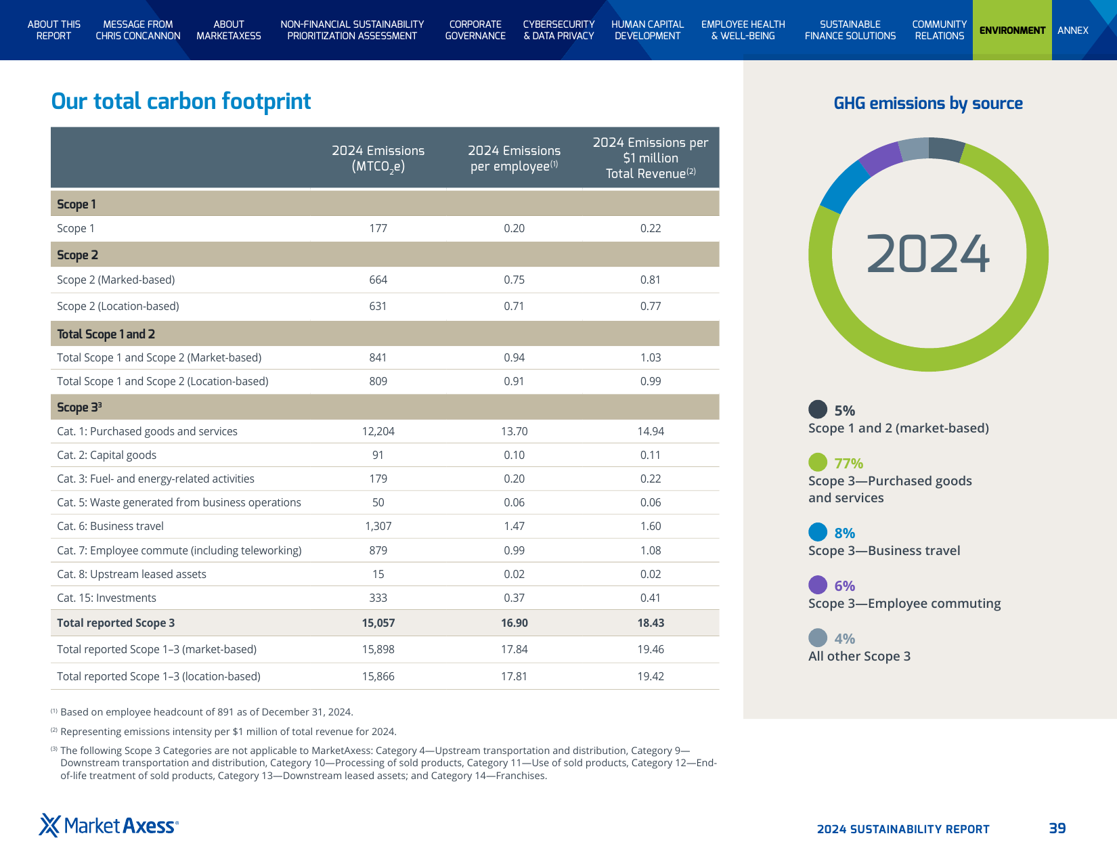Click the '2024 Emissions (MTCO2e)' column header
This screenshot has height=863, width=1117.
[x=378, y=158]
